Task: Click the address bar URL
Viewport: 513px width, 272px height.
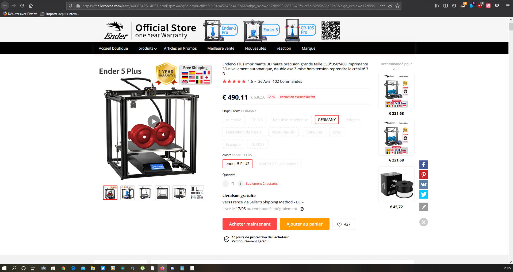Action: 229,6
